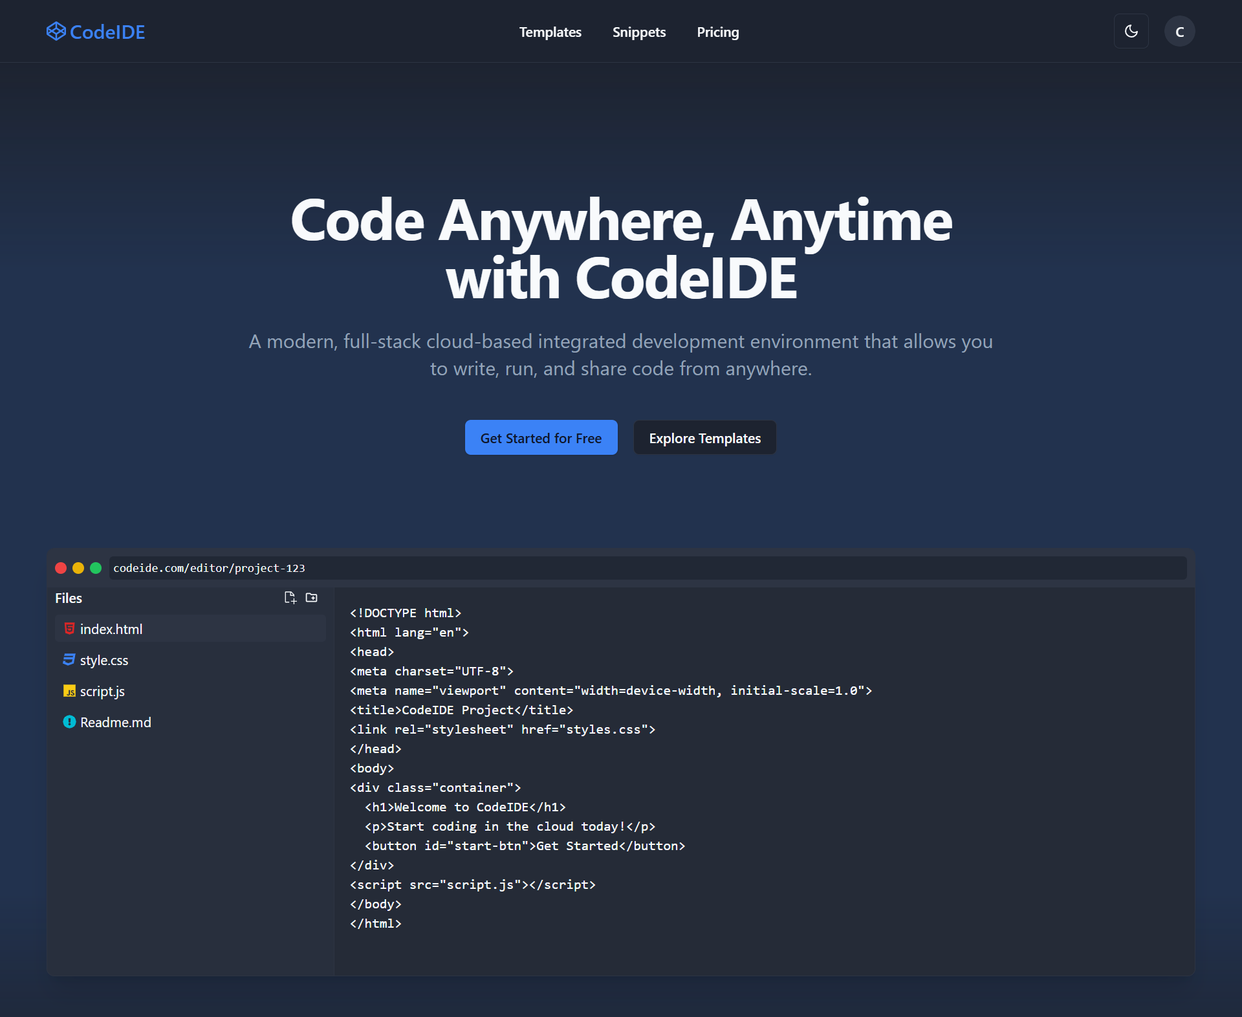Click the HTML5 icon beside index.html
Screen dimensions: 1242x1017
pyautogui.click(x=69, y=628)
